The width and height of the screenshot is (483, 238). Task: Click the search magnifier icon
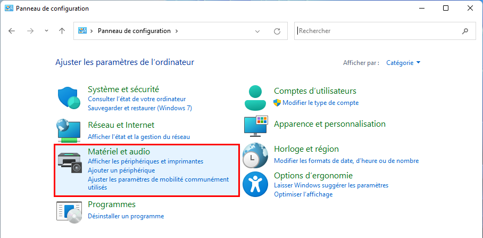point(465,31)
